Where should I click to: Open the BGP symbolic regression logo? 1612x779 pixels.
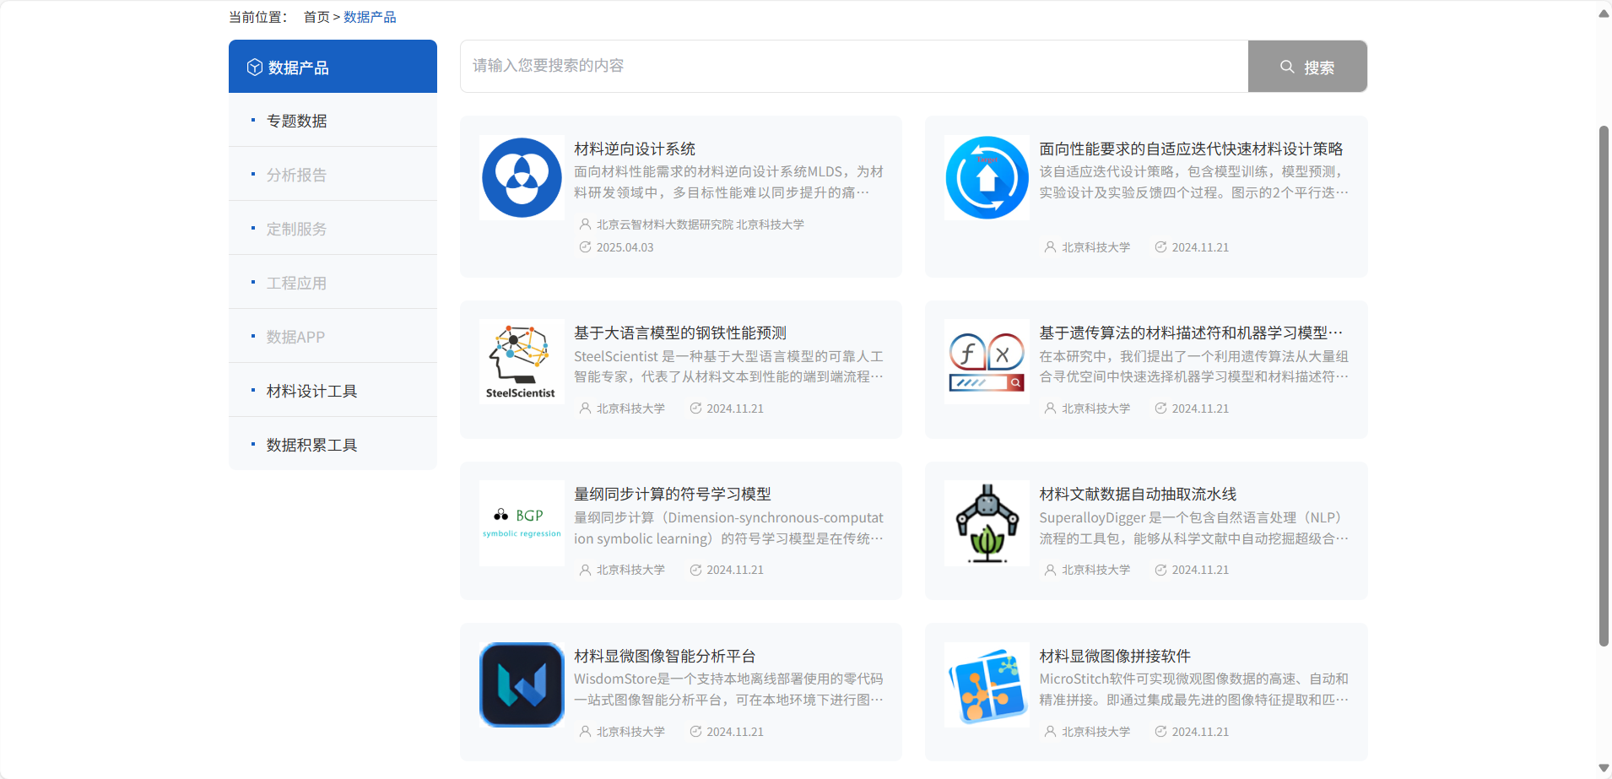522,522
